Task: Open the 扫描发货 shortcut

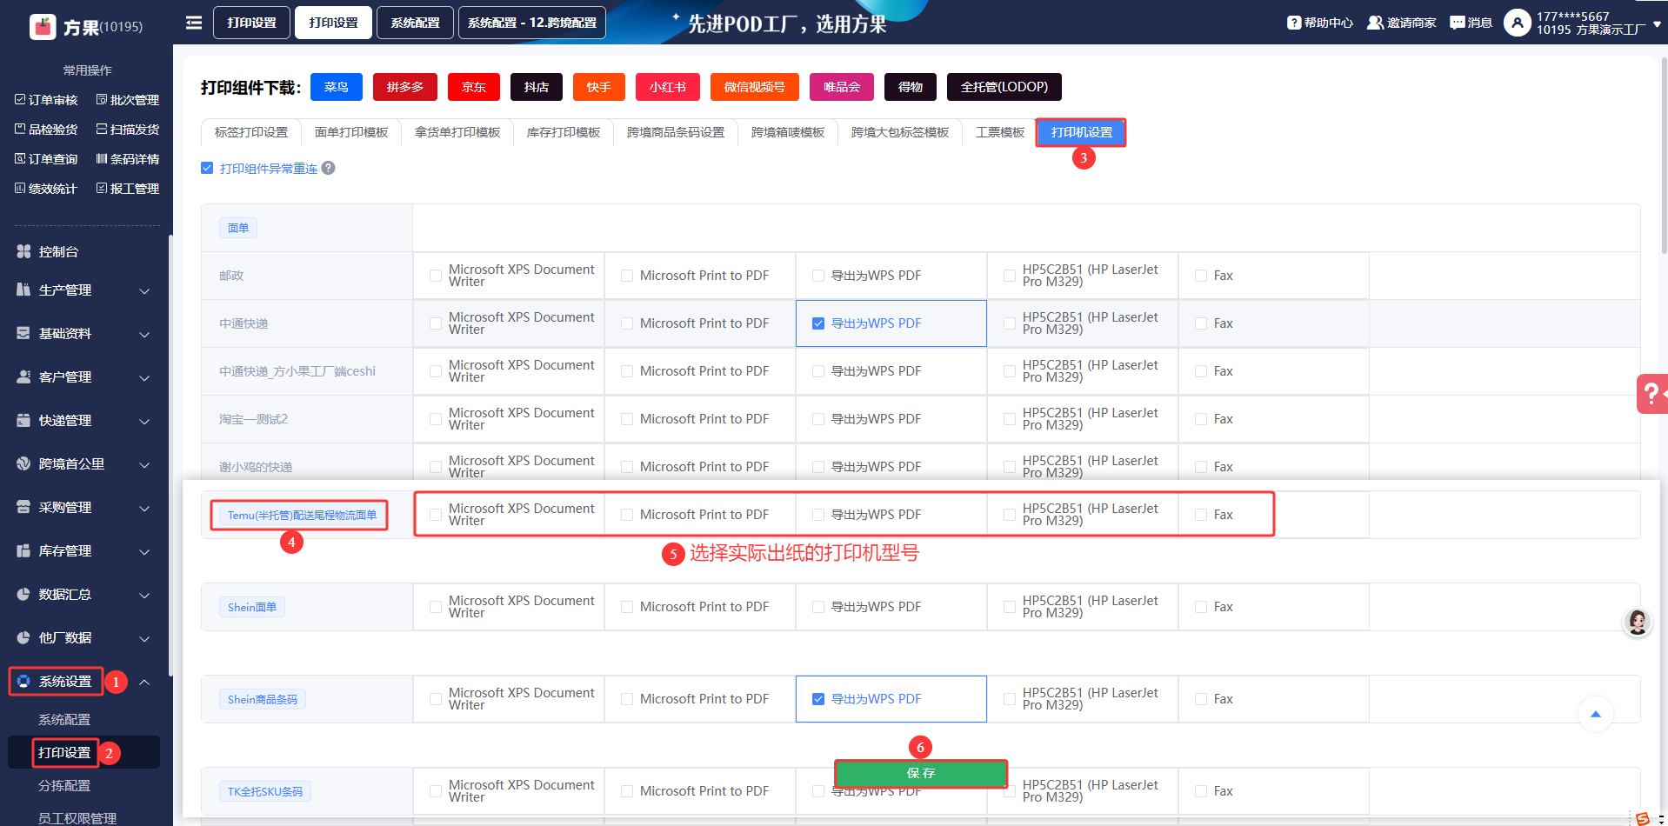Action: click(x=127, y=130)
